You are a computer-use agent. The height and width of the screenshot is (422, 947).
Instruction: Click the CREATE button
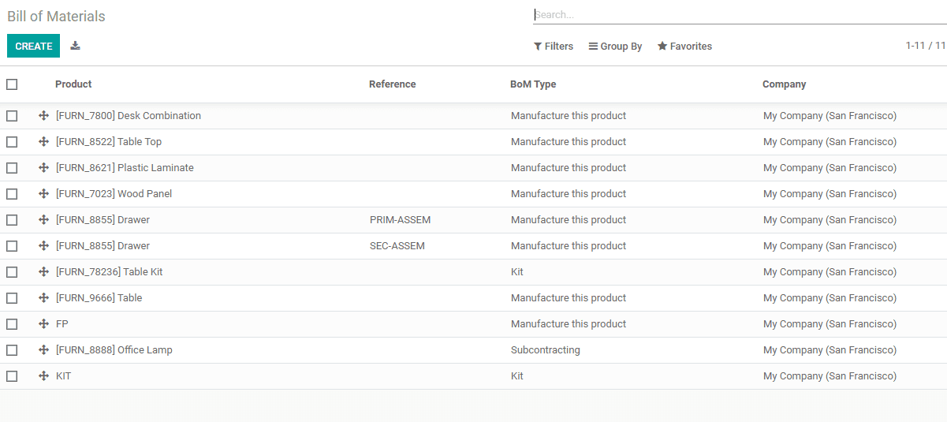[34, 47]
